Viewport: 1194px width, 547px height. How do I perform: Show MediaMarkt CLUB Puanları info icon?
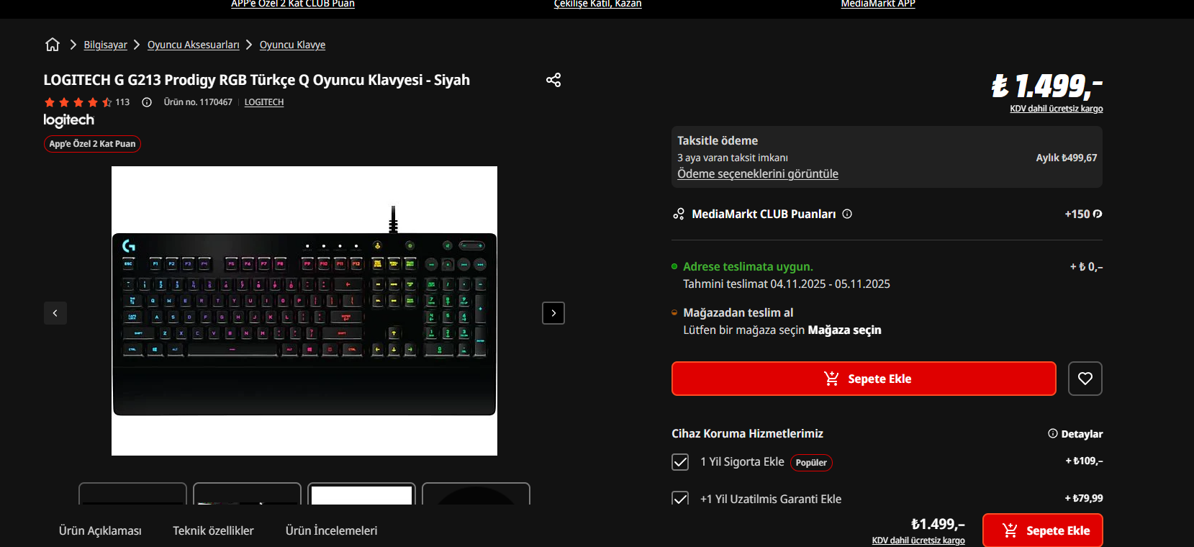coord(847,214)
